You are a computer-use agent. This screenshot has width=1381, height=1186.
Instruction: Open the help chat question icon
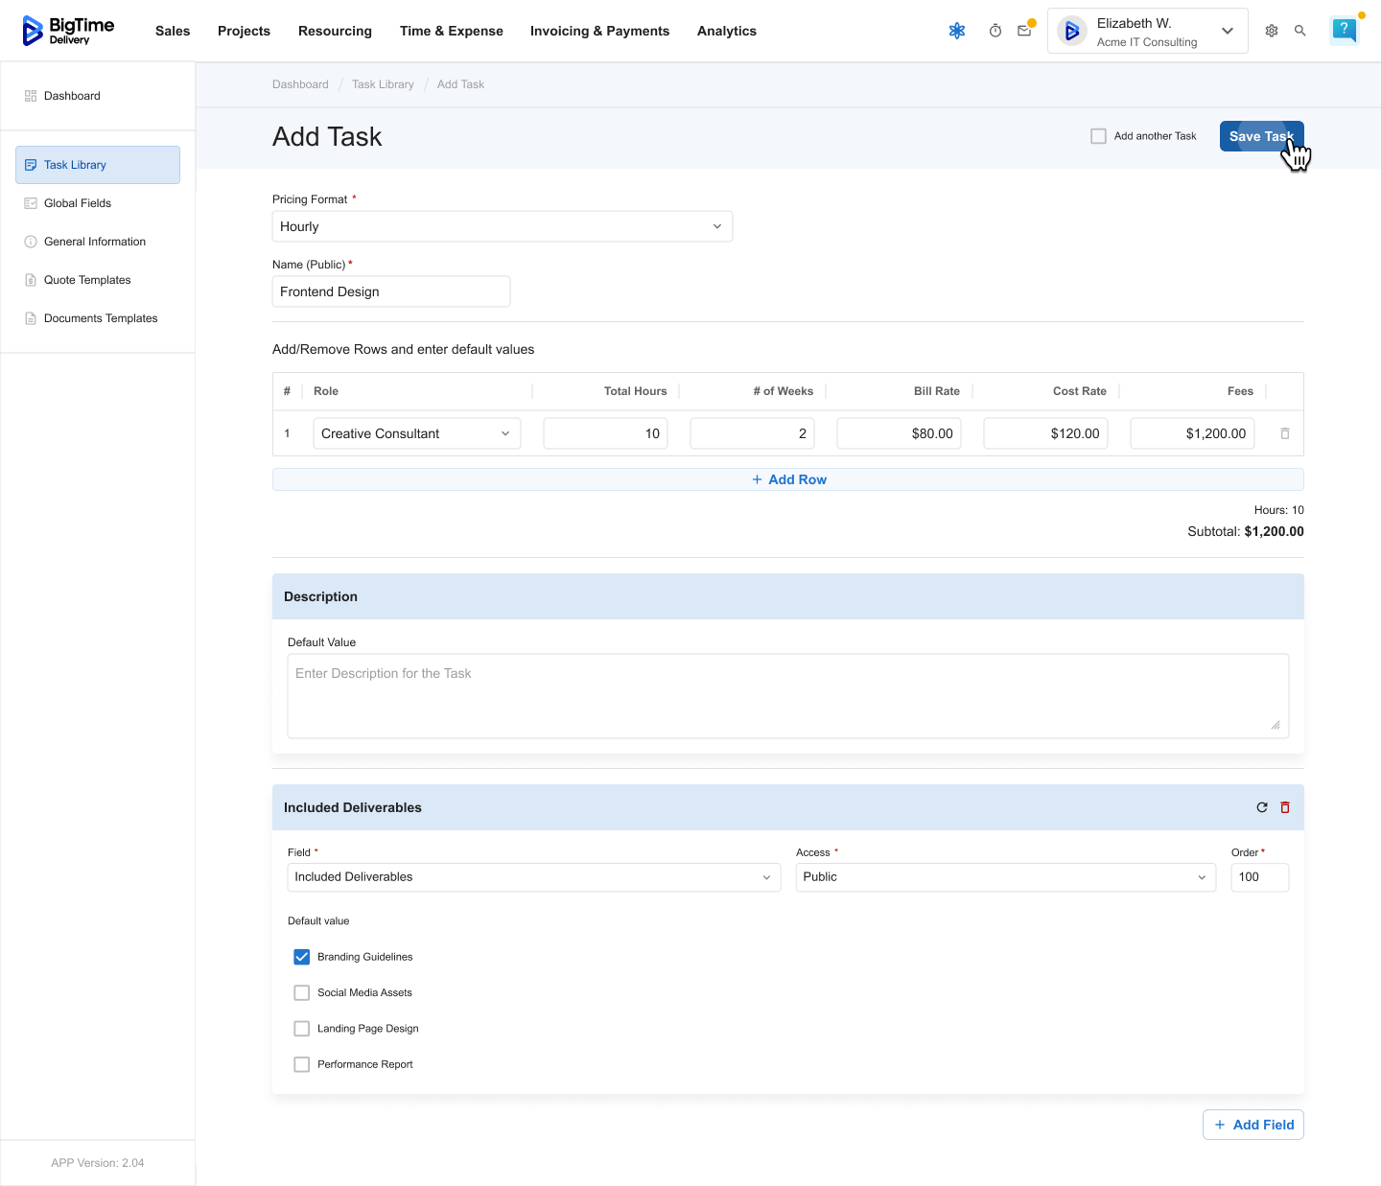point(1344,30)
